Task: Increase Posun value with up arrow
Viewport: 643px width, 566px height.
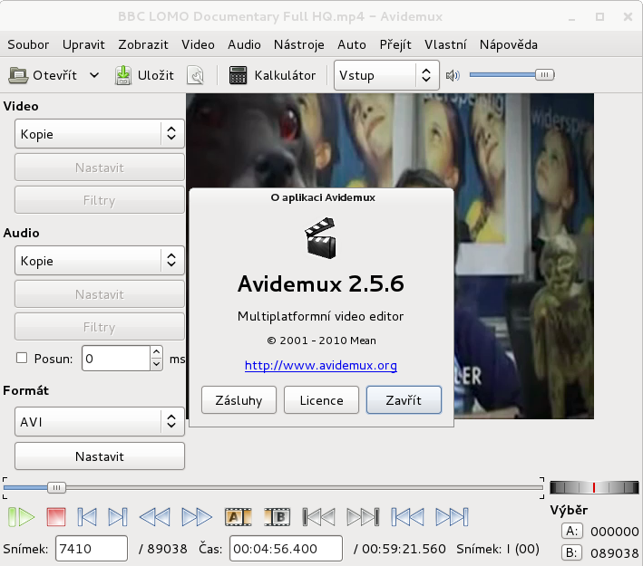Action: pos(156,352)
